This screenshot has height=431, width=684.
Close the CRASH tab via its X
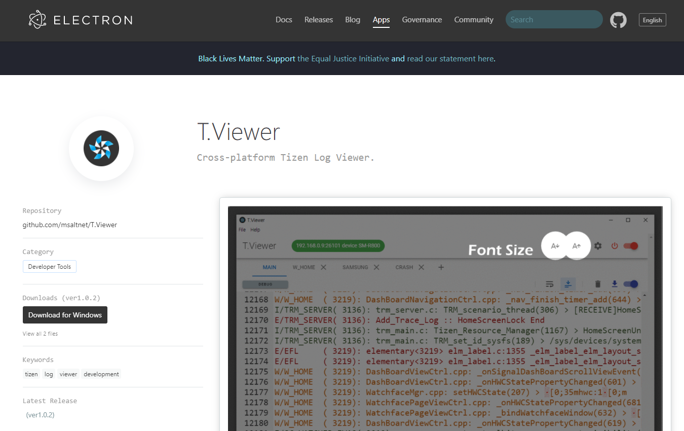(421, 267)
